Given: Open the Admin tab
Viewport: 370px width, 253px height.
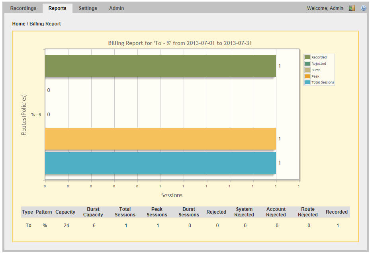Looking at the screenshot, I should [116, 8].
